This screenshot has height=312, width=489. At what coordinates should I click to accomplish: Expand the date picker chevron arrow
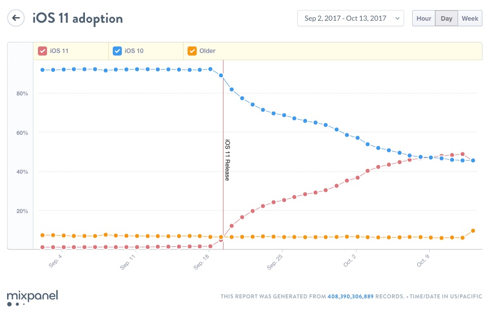(x=396, y=18)
